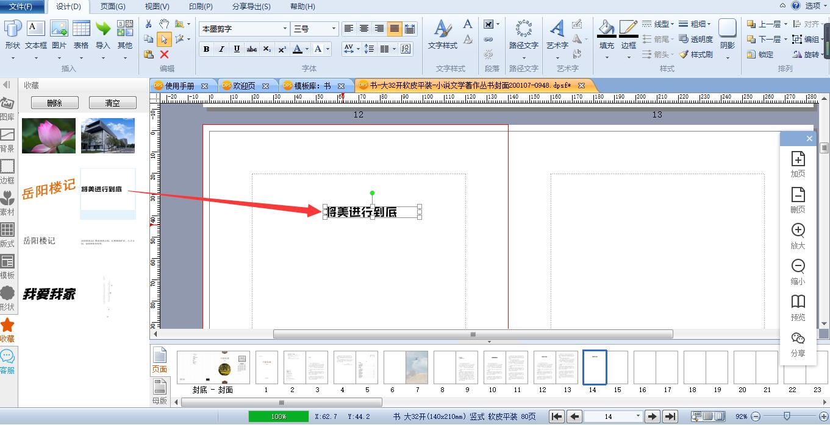Open the page number 14 dropdown
830x425 pixels.
tap(639, 416)
